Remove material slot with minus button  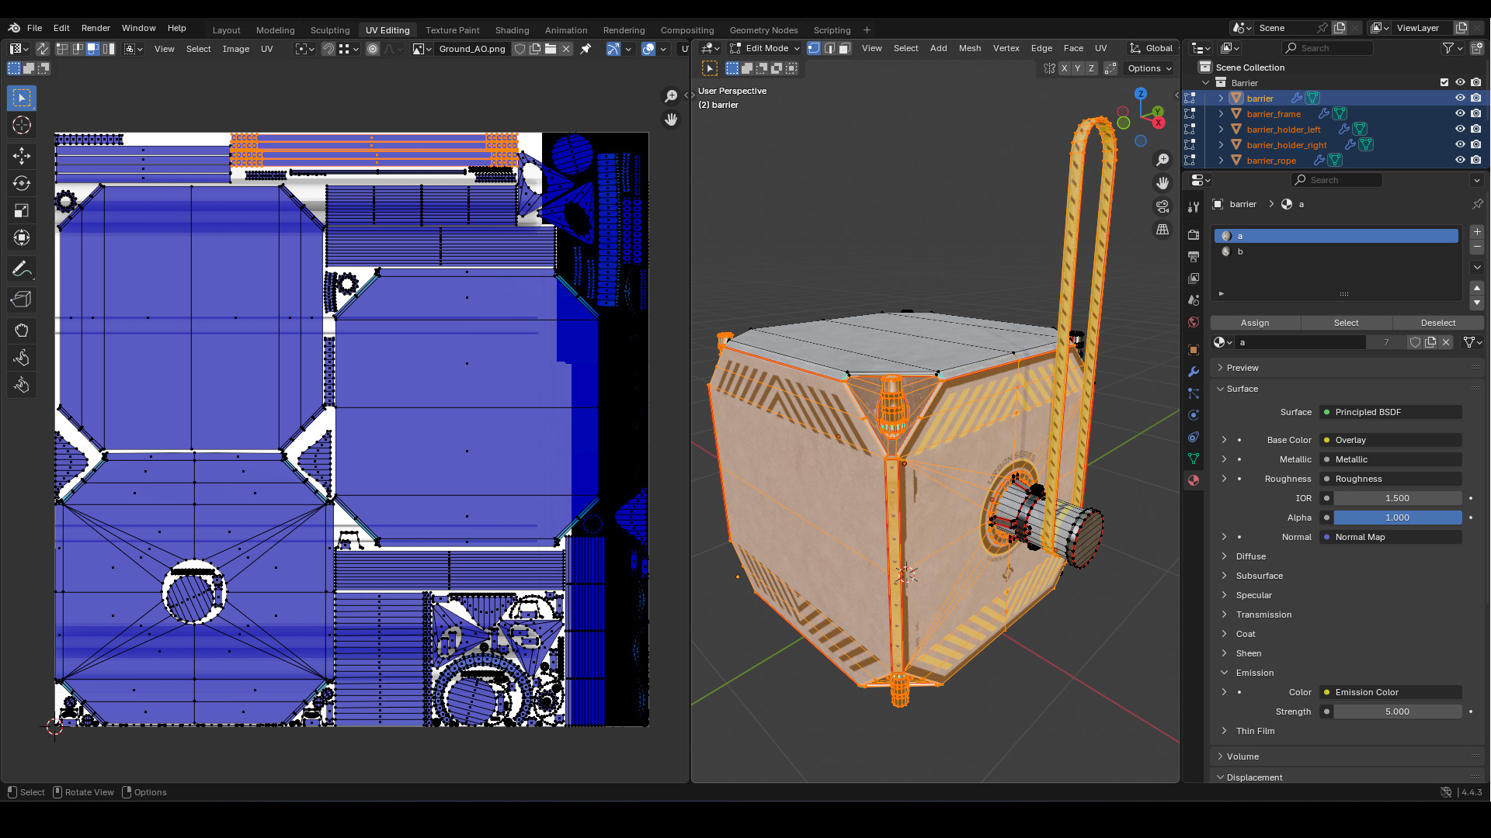[1477, 247]
